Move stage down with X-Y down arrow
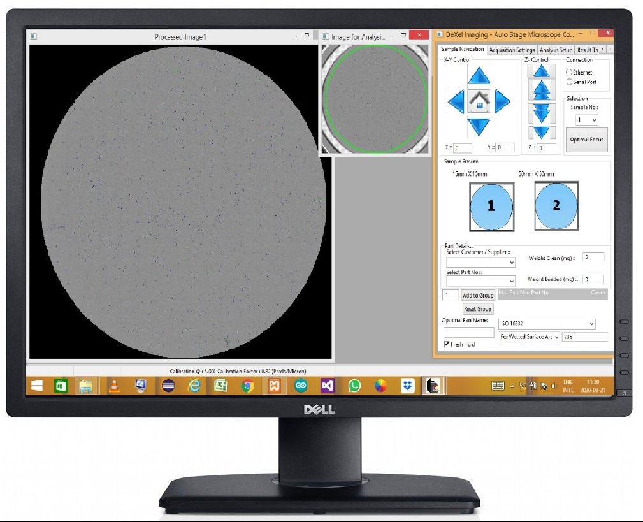The height and width of the screenshot is (522, 643). tap(479, 126)
